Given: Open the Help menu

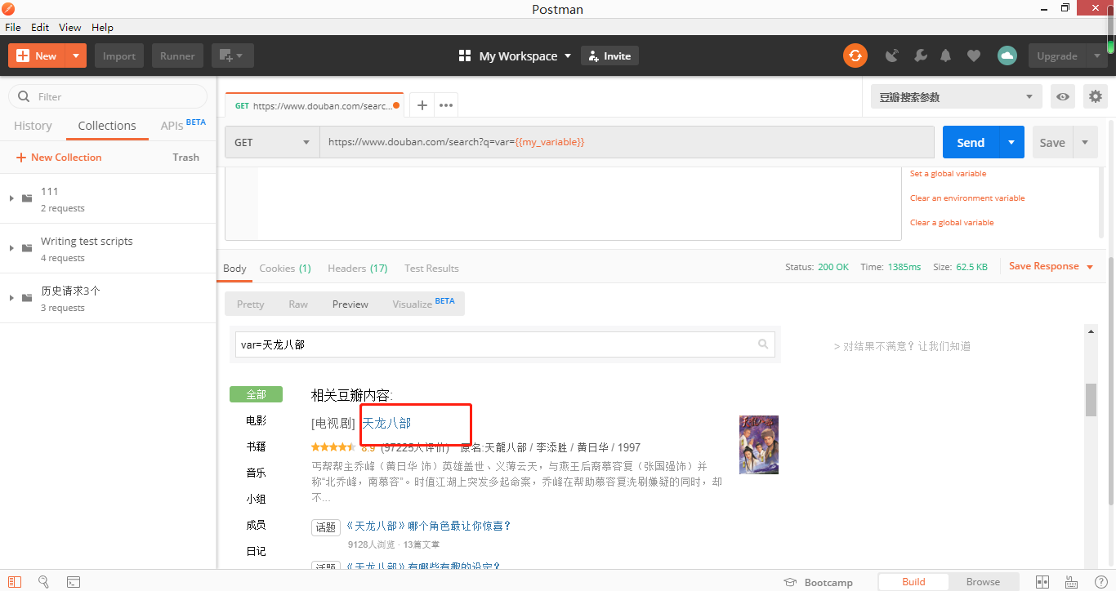Looking at the screenshot, I should pos(102,27).
